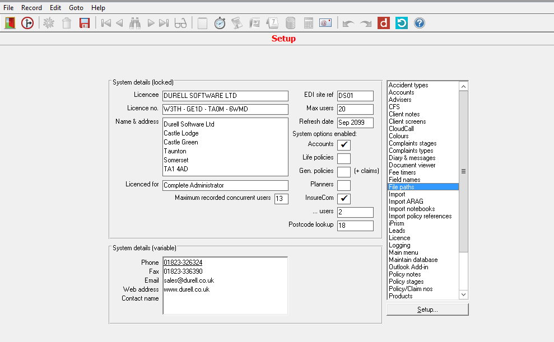This screenshot has height=342, width=554.
Task: Open the Edit menu
Action: (55, 8)
